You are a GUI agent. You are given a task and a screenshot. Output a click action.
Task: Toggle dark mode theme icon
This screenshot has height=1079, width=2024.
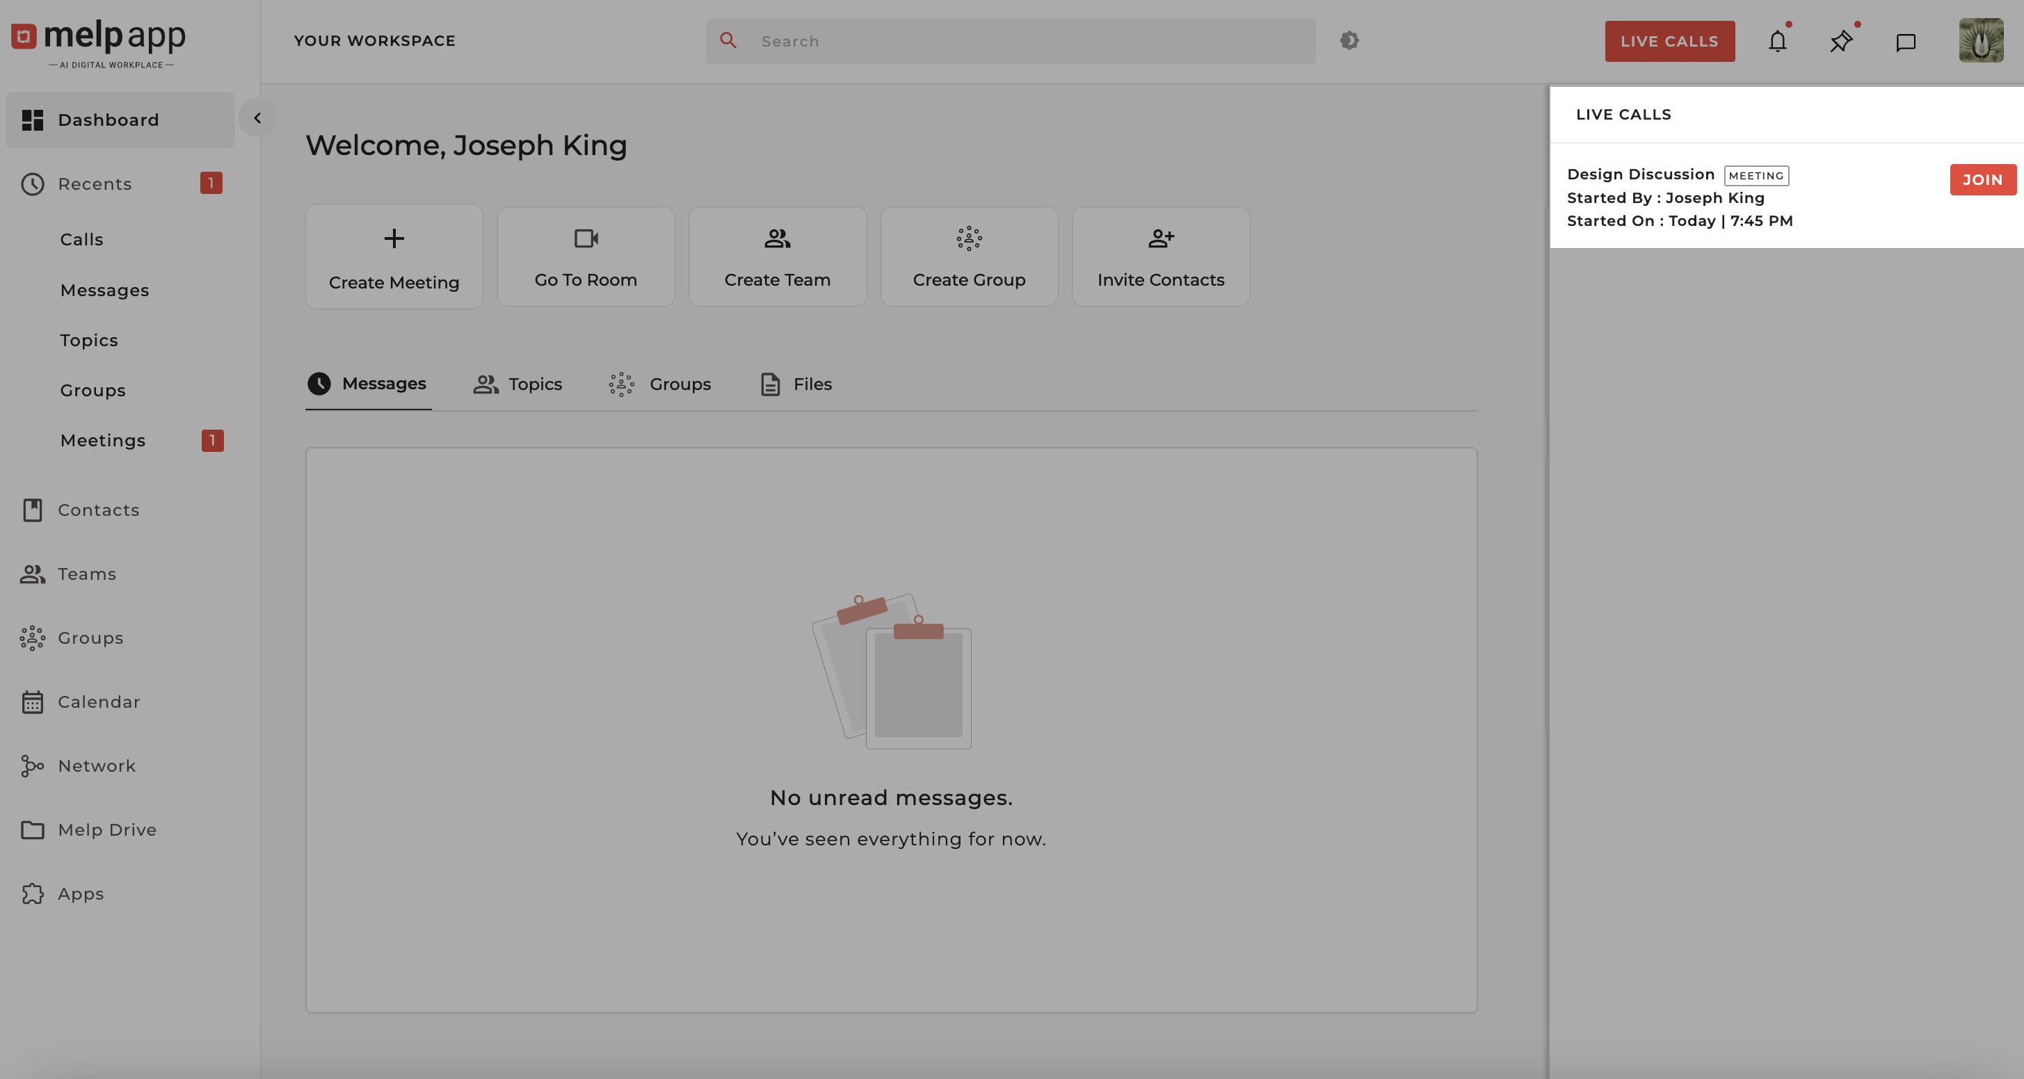(x=1349, y=41)
